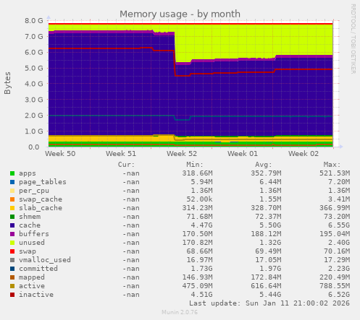Select the 'page_tables' legend label
360x320 pixels.
pos(43,182)
